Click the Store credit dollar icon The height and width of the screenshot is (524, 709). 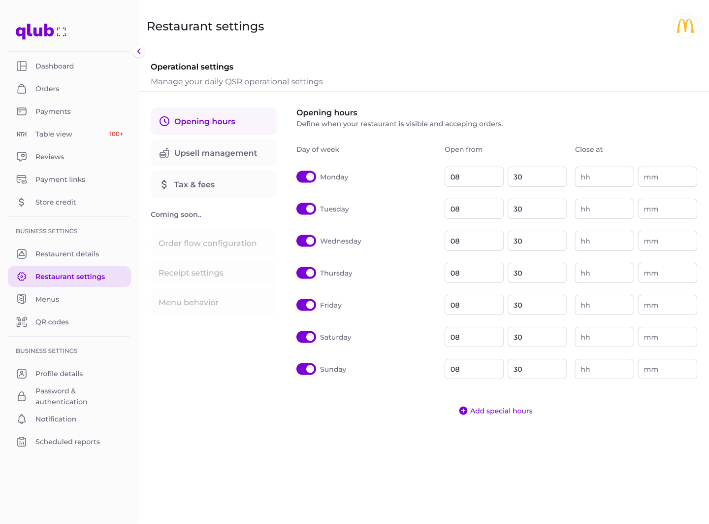22,202
